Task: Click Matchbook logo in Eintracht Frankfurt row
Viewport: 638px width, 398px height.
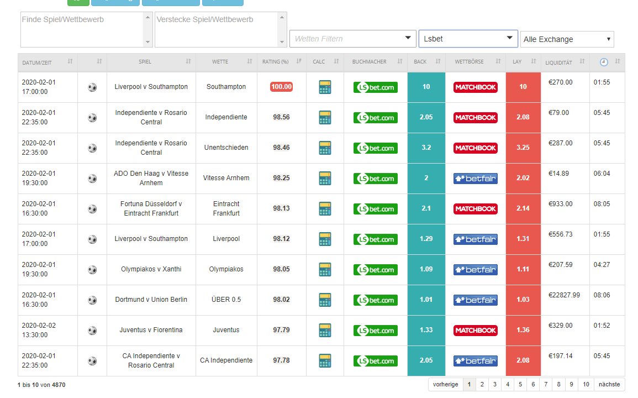Action: pos(475,208)
